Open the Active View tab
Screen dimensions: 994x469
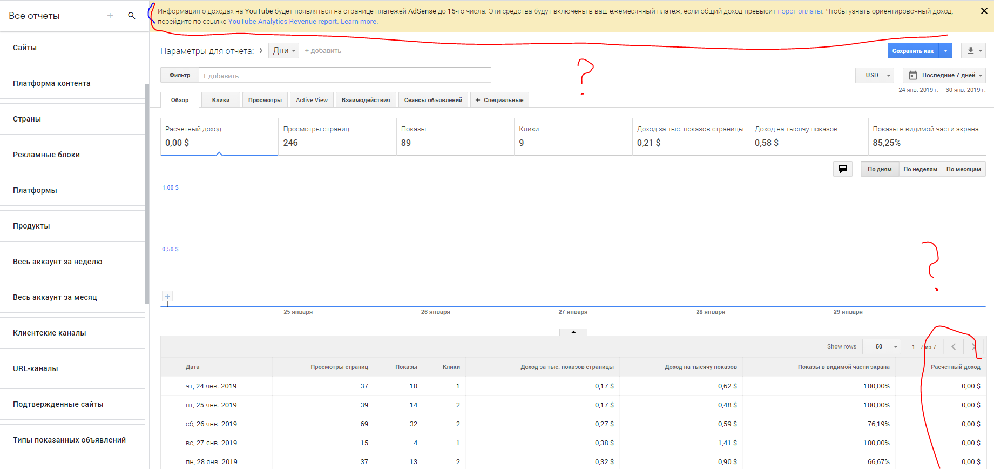tap(312, 100)
